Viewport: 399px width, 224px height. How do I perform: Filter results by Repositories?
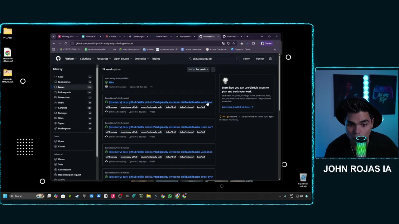[72, 82]
